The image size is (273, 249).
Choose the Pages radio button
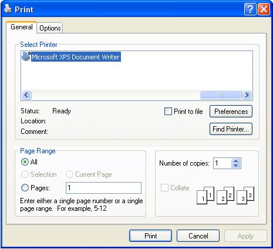[25, 188]
